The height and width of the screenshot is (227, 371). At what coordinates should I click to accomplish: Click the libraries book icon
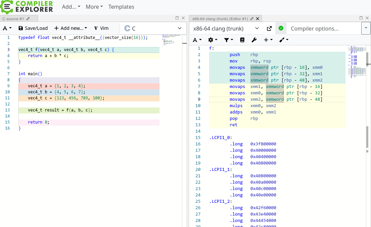(x=242, y=40)
